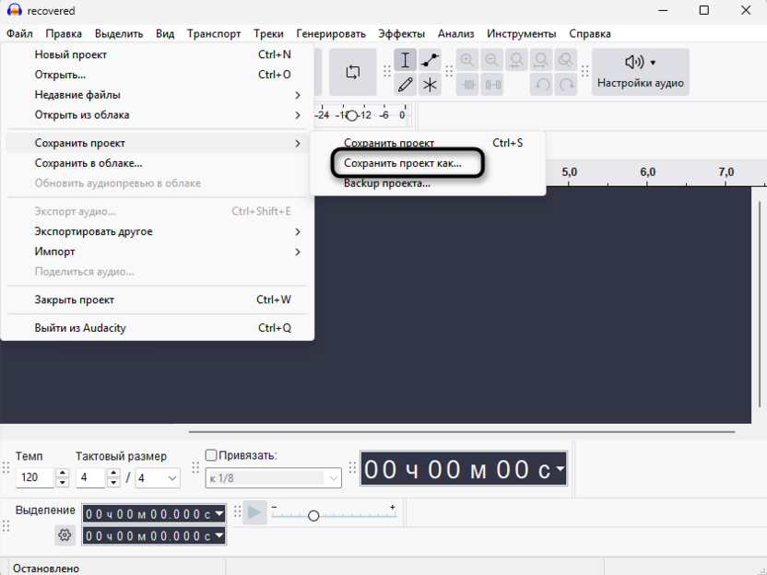The height and width of the screenshot is (575, 767).
Task: Click the Zoom In magnifier icon
Action: [469, 60]
